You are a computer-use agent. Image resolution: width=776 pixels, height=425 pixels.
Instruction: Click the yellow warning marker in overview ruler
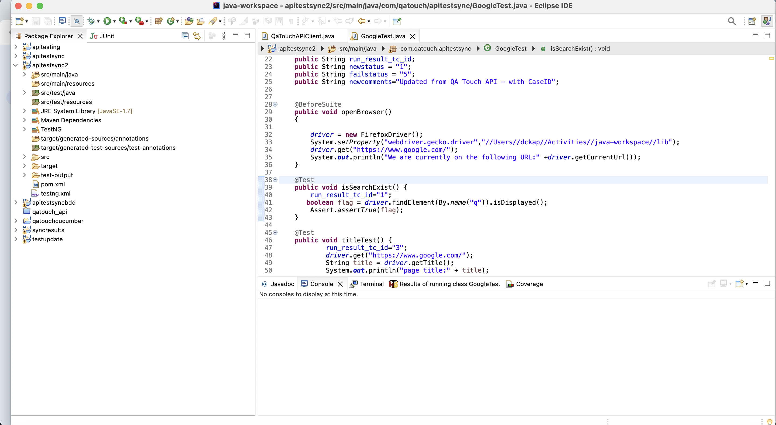(771, 58)
